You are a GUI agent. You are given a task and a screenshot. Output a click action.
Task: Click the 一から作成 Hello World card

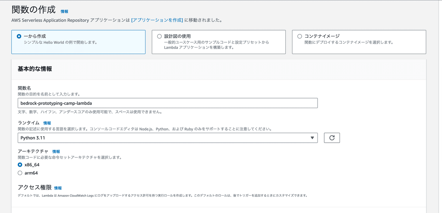click(x=78, y=42)
